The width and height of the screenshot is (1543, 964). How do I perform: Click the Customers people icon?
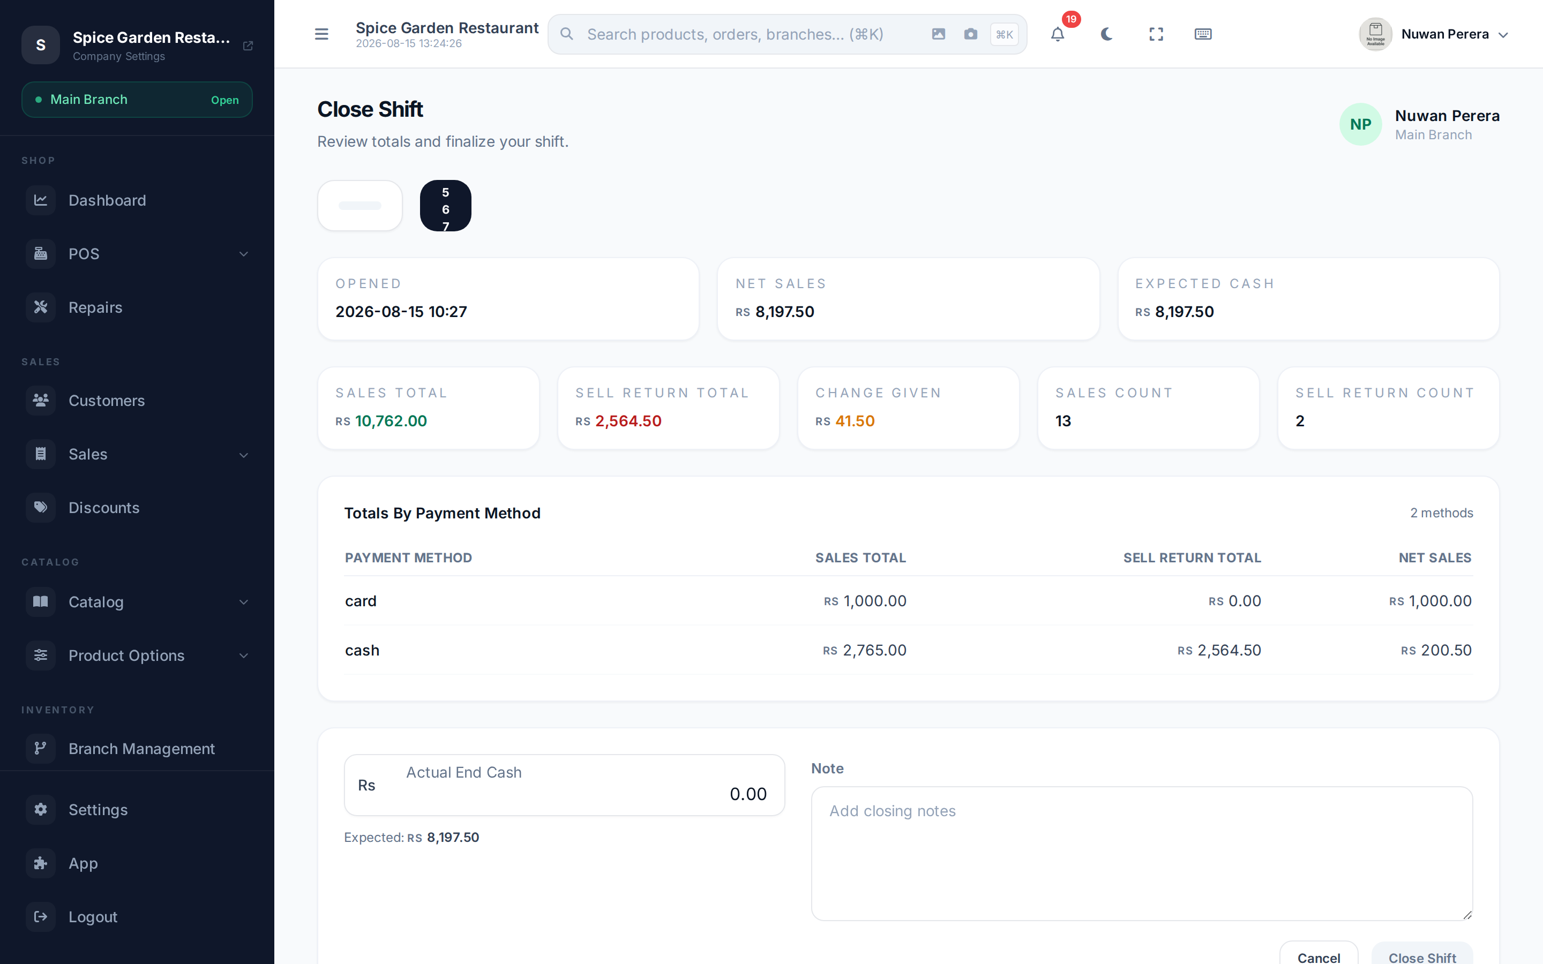coord(40,401)
